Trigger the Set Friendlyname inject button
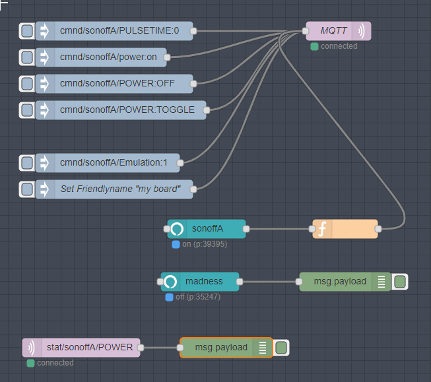 click(26, 189)
